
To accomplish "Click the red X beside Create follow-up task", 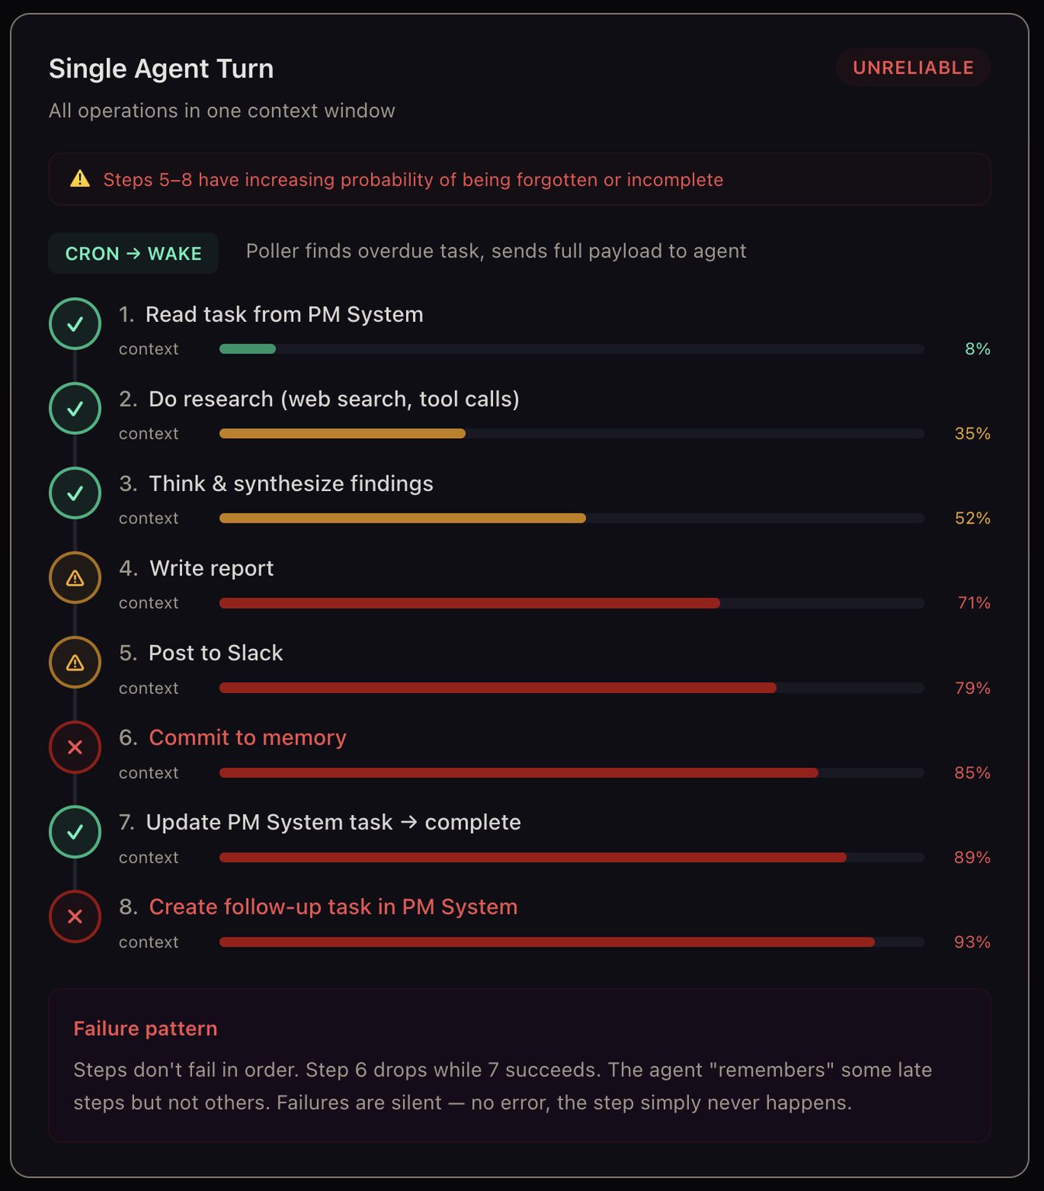I will [75, 917].
